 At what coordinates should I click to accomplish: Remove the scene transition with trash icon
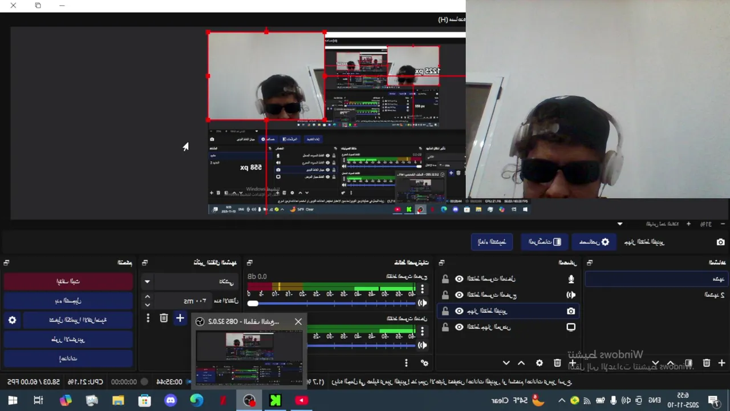coord(164,318)
